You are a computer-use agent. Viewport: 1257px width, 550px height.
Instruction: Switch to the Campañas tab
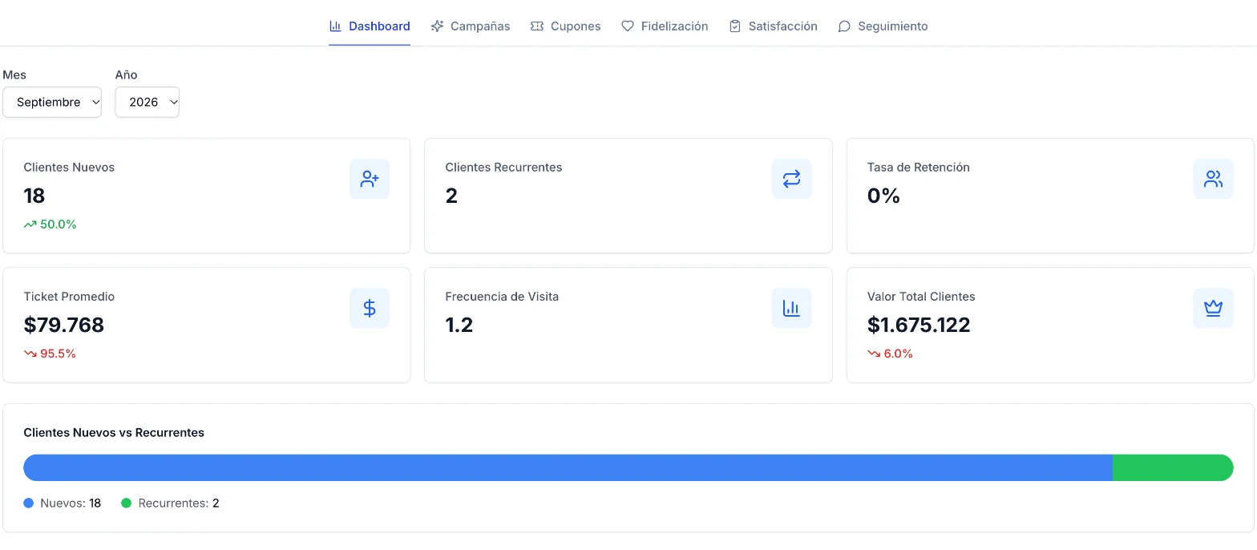click(471, 26)
